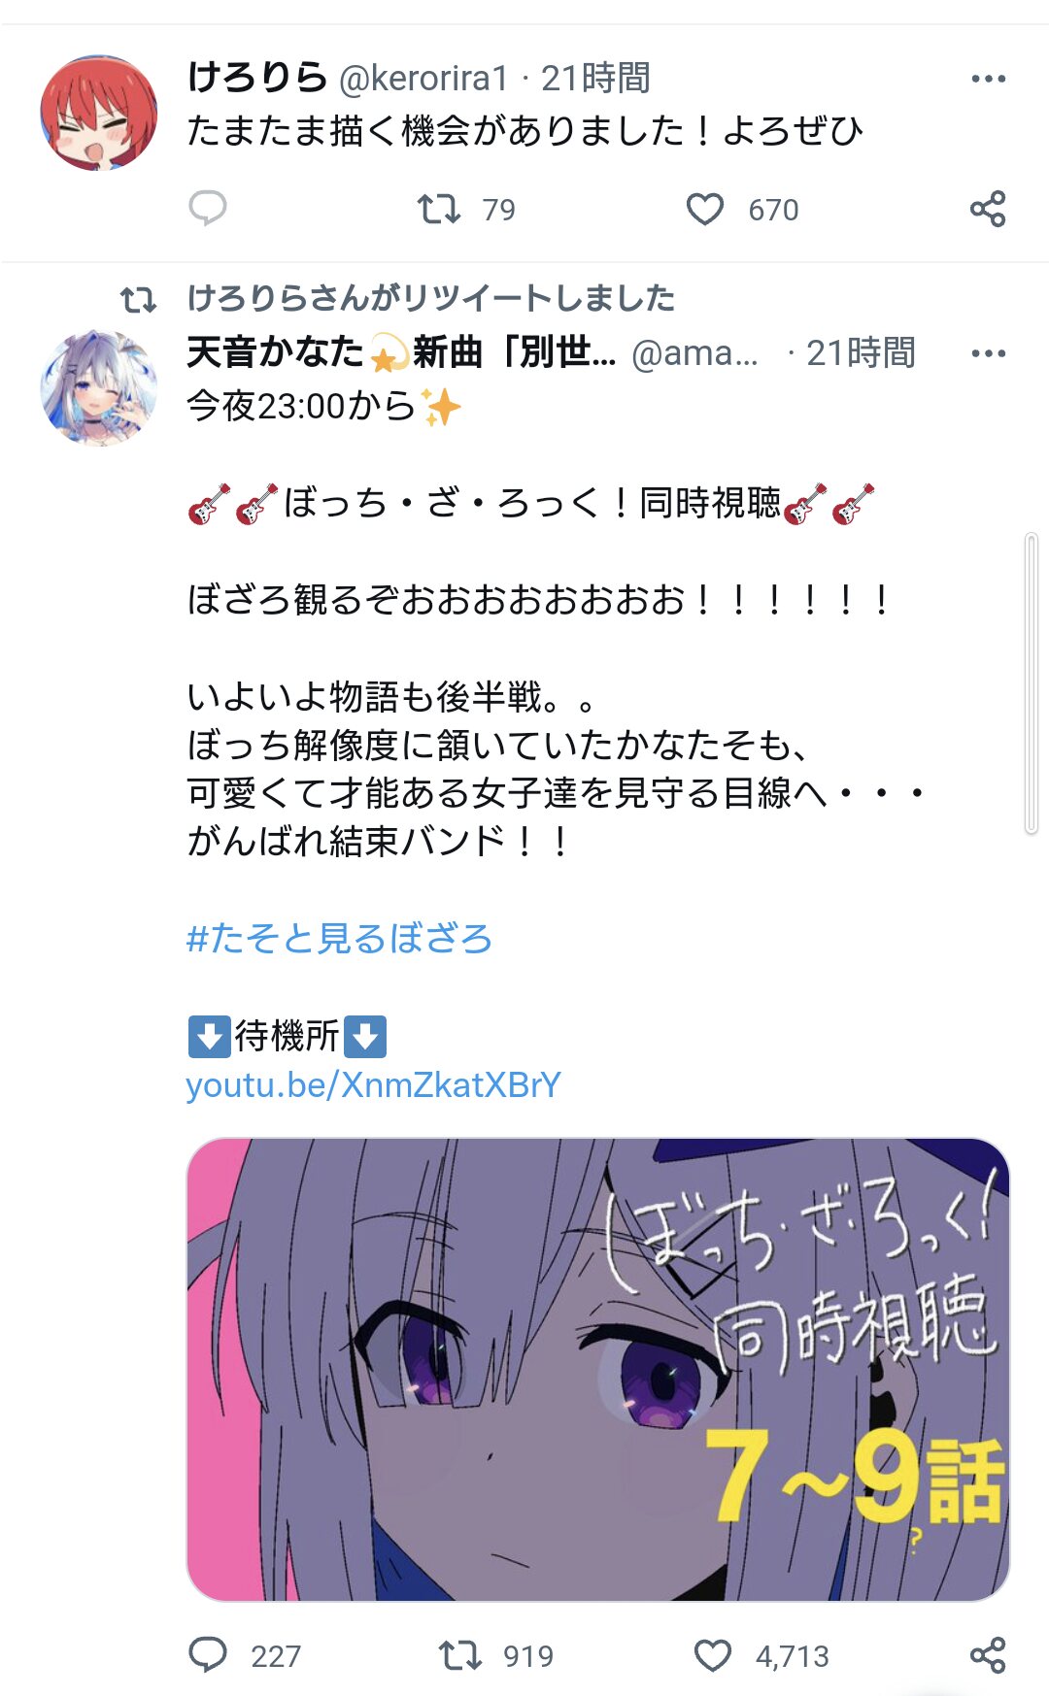Screen dimensions: 1049x1696
Task: Share 天音かなた's tweet via share icon
Action: (988, 1655)
